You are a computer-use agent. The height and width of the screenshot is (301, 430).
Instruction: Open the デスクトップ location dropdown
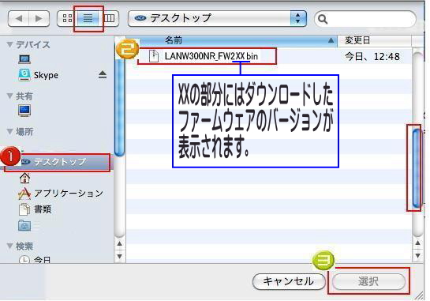coord(217,18)
